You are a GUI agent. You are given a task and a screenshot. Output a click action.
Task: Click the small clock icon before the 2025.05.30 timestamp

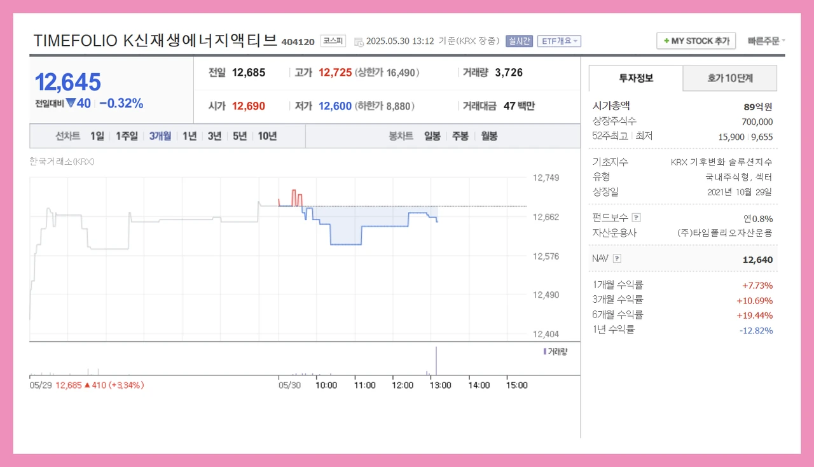(x=359, y=41)
